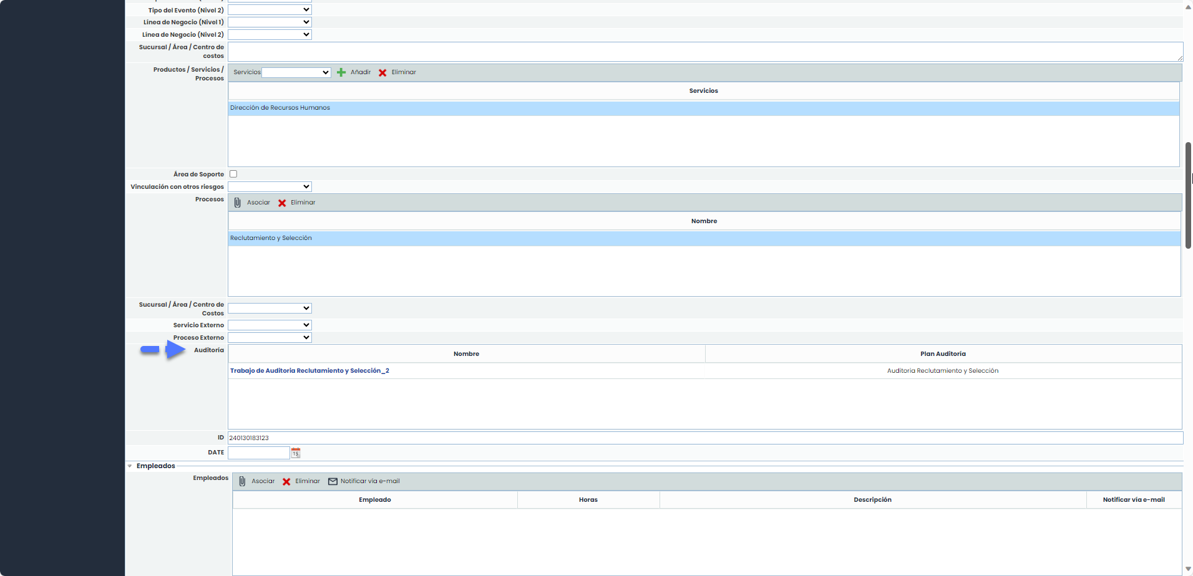The image size is (1193, 576).
Task: Open the calendar picker beside DATE field
Action: coord(296,453)
